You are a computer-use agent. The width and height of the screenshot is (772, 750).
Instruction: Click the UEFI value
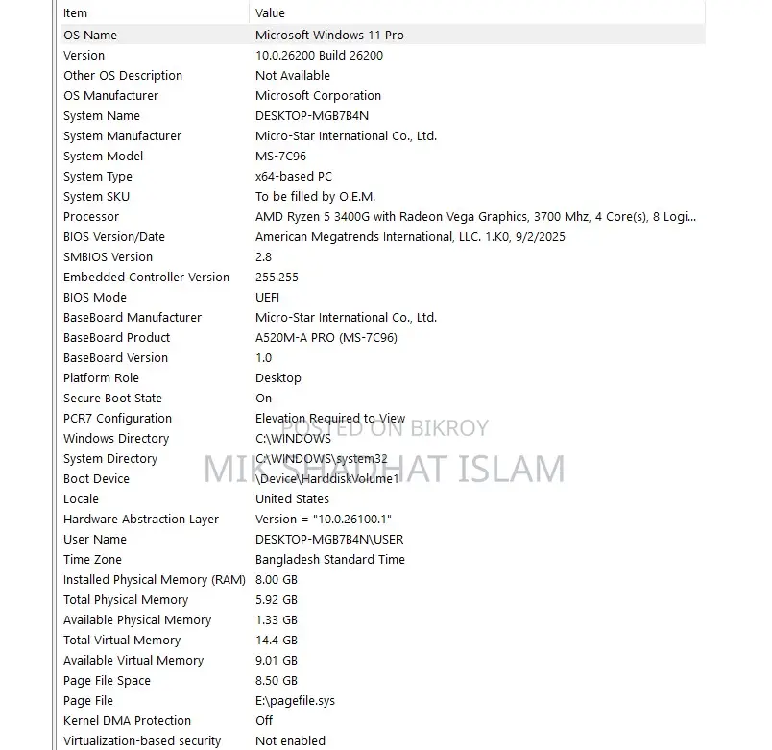tap(267, 298)
